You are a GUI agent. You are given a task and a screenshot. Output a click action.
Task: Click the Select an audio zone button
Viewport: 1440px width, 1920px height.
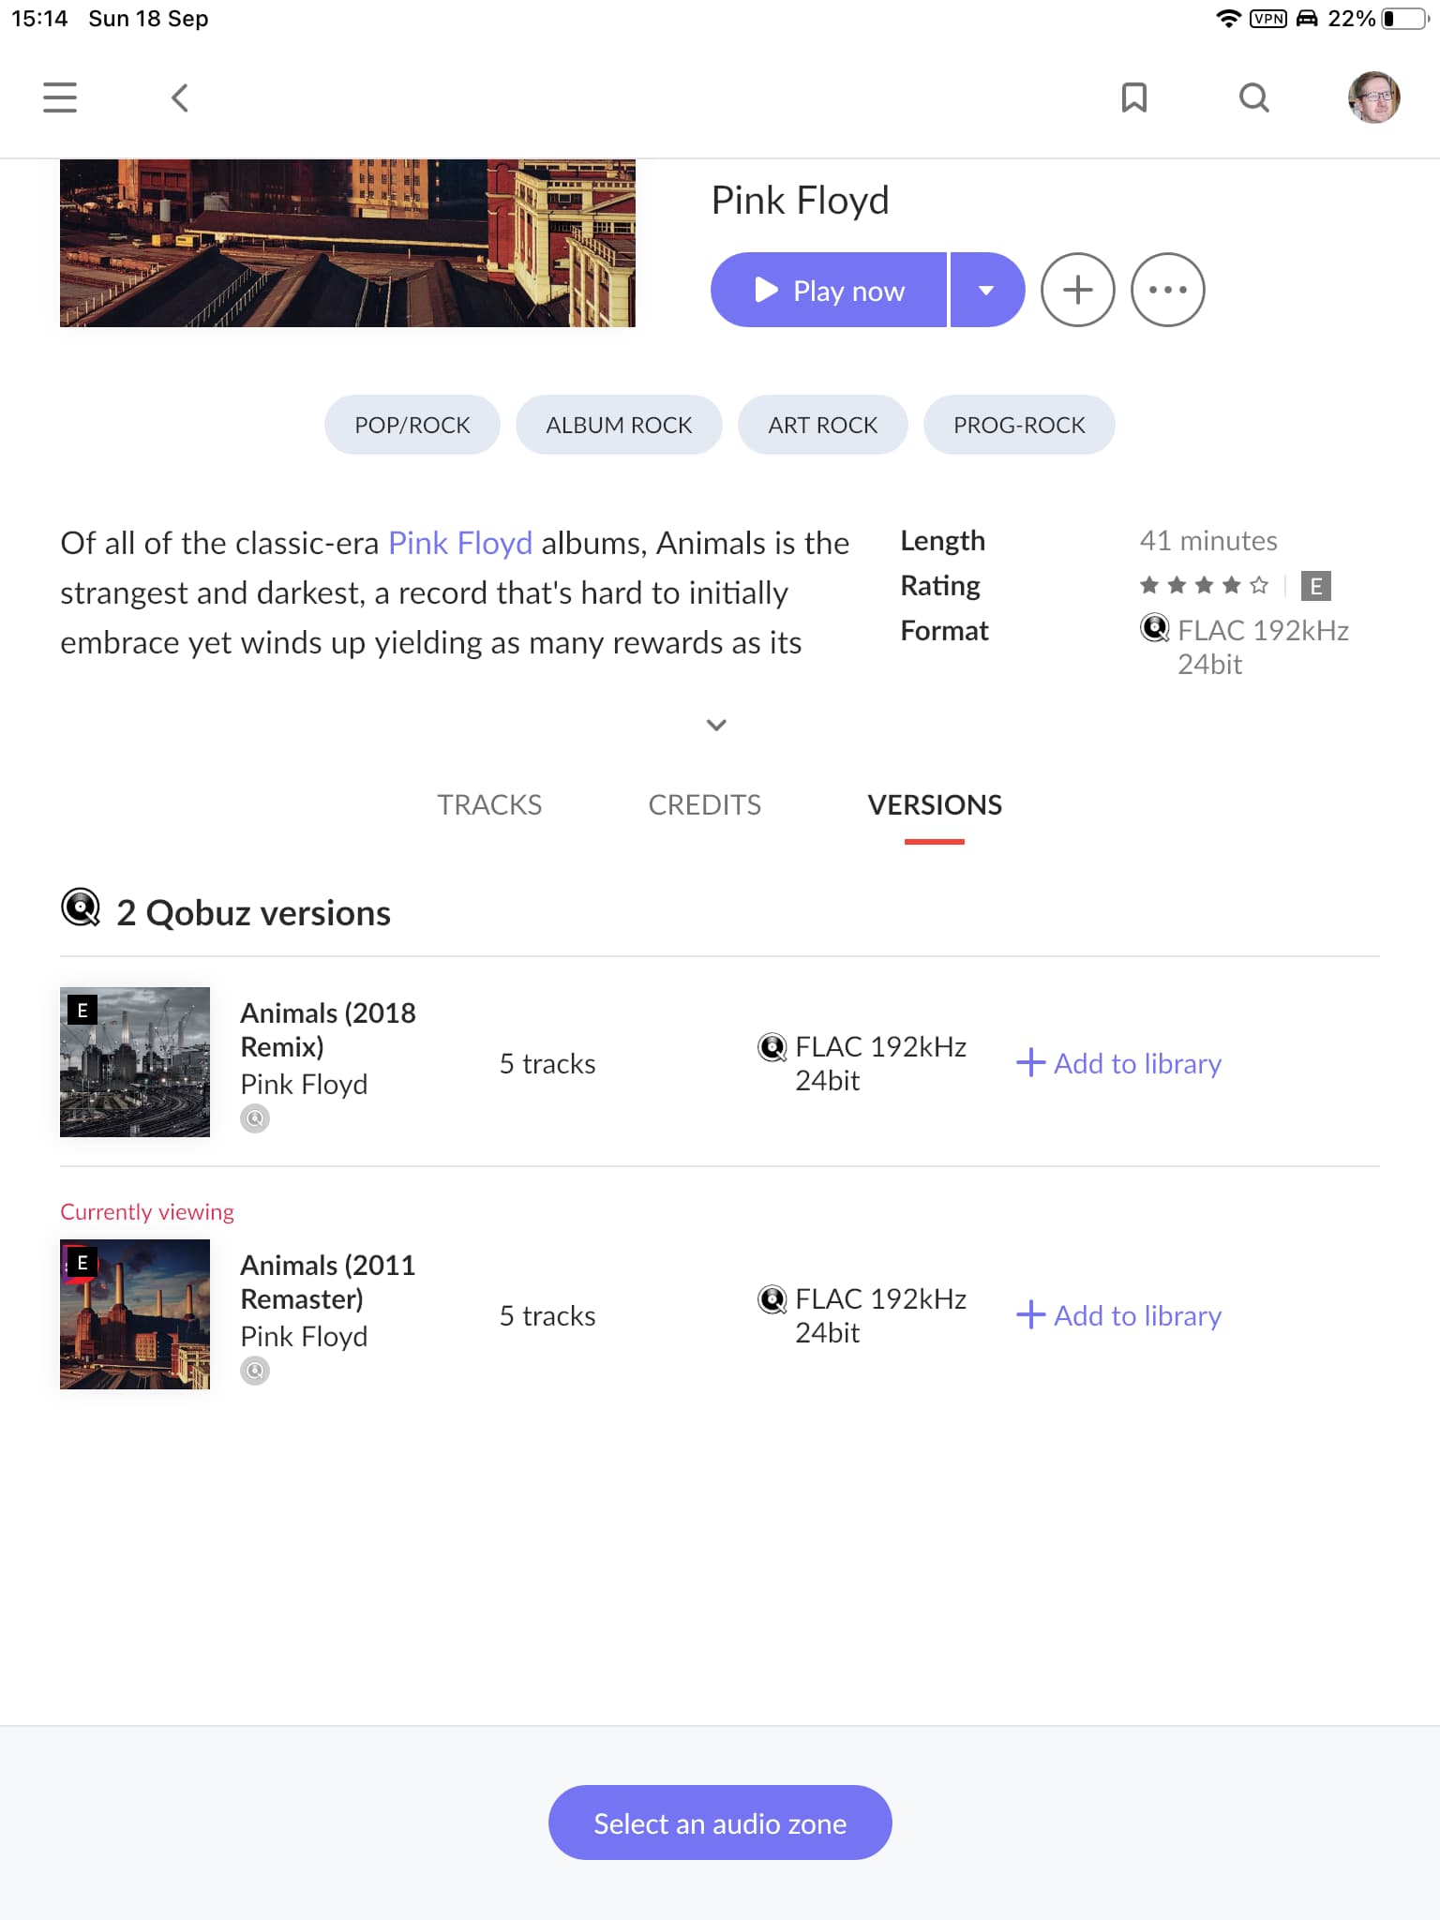point(720,1822)
